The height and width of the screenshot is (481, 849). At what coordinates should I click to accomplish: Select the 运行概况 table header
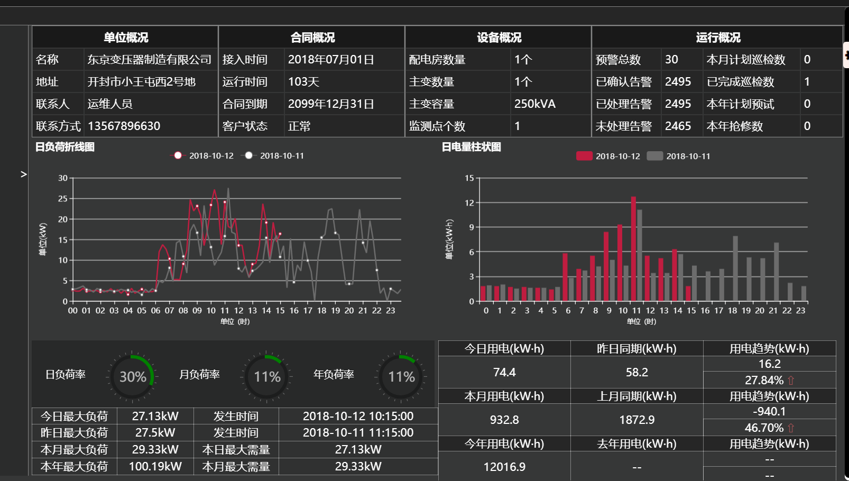(x=717, y=37)
